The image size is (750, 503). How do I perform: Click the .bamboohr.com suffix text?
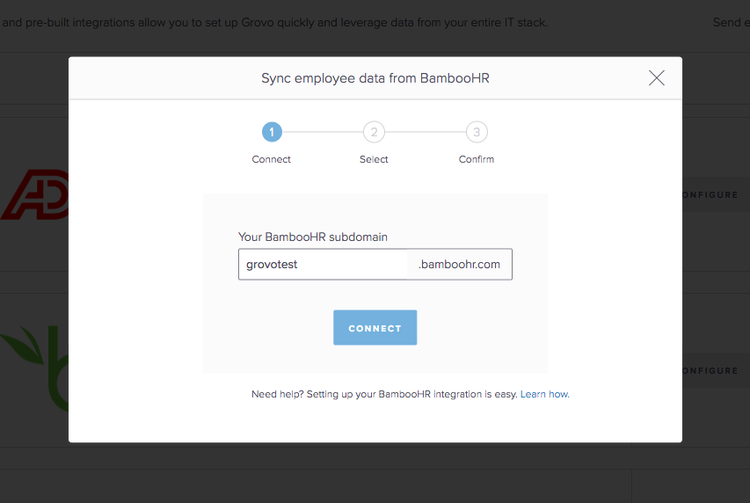[459, 264]
